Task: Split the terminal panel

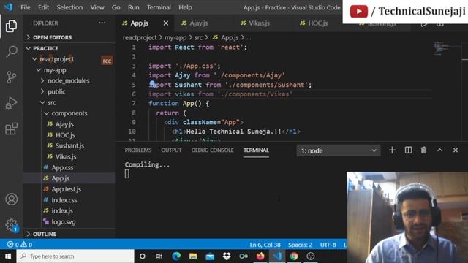Action: pyautogui.click(x=408, y=150)
